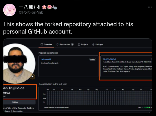Viewport: 156px width, 116px height.
Task: Click the GitHub user's large profile photo
Action: [x=19, y=64]
